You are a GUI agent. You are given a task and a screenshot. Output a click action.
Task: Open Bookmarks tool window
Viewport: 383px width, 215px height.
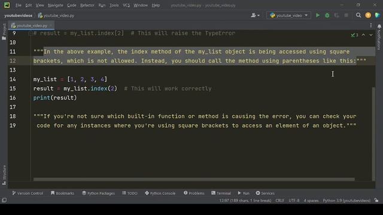pyautogui.click(x=62, y=193)
